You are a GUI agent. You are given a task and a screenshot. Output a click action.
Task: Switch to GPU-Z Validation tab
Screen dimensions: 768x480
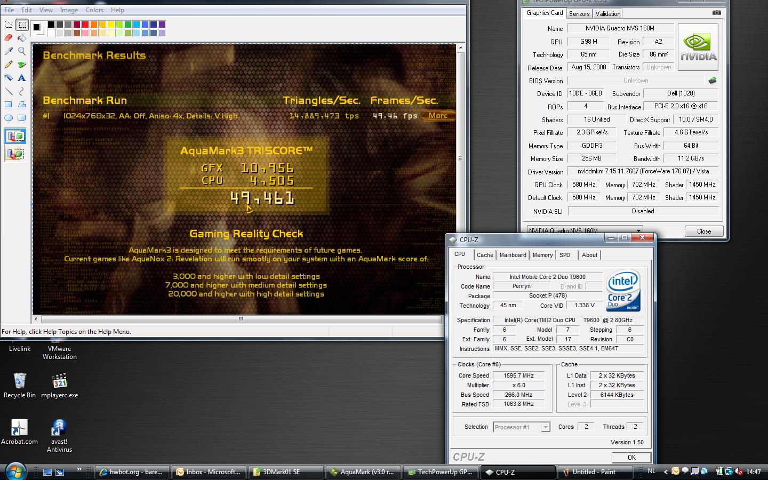(x=607, y=14)
